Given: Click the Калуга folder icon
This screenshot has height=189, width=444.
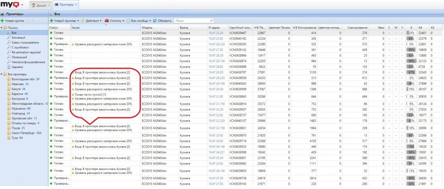Looking at the screenshot, I should pos(9,89).
